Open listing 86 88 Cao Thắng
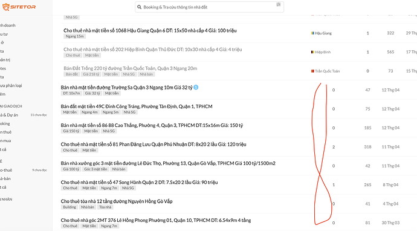Image resolution: width=417 pixels, height=231 pixels. (152, 125)
